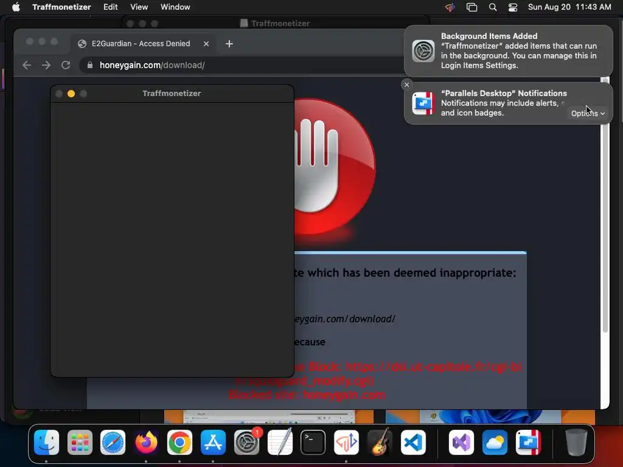Click the System Settings icon in notification
The image size is (623, 467).
point(423,51)
